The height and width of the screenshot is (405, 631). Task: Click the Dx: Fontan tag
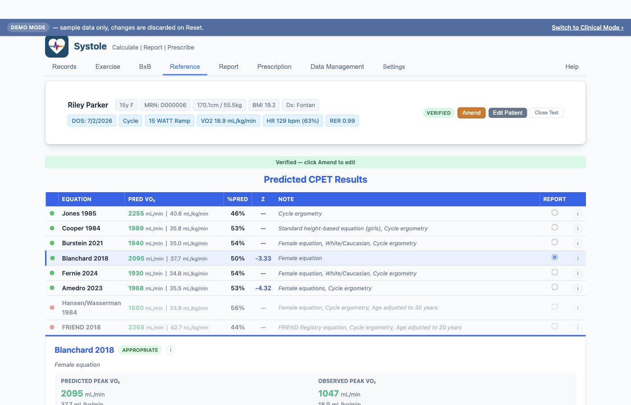[x=301, y=105]
